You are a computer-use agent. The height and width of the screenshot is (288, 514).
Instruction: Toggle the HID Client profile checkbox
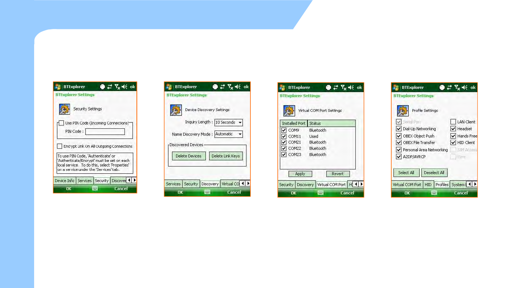453,143
